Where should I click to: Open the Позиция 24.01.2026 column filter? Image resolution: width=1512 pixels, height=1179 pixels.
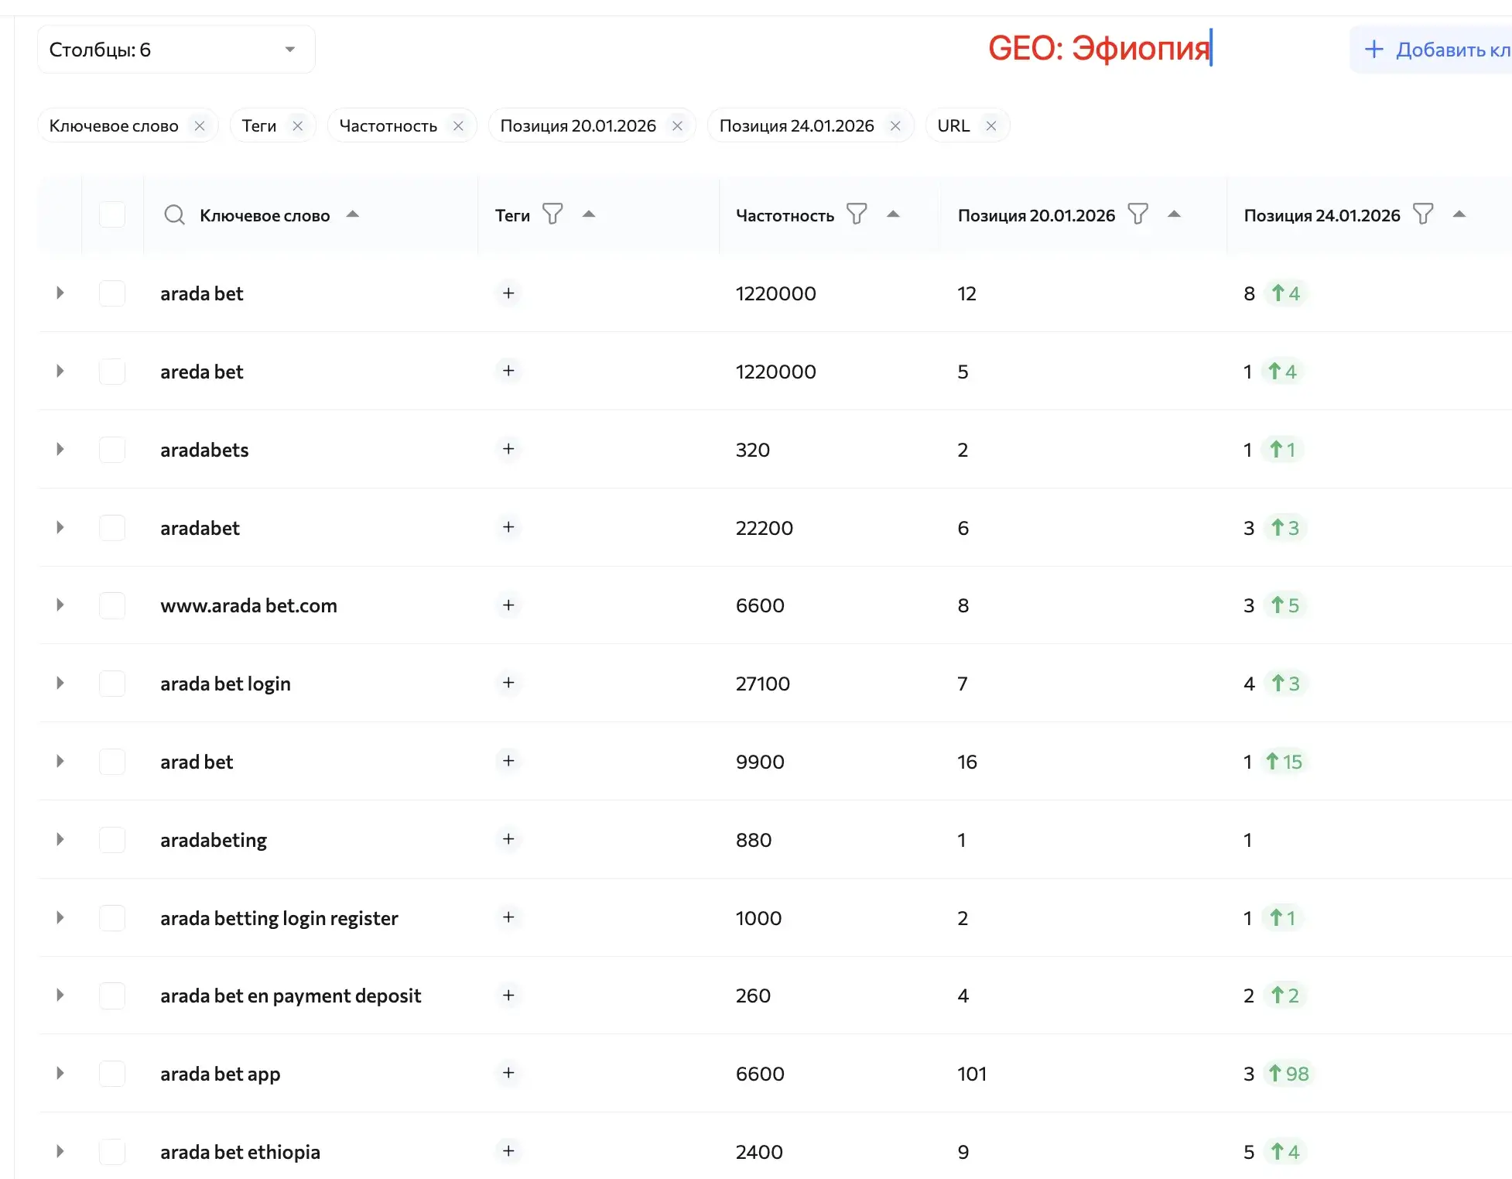pyautogui.click(x=1423, y=214)
